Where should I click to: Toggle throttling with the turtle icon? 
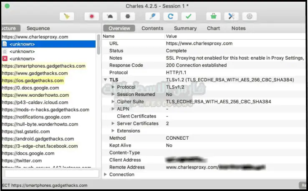110,17
